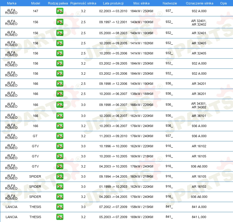Click power value 169kW / 230KM
233x222 pixels.
coord(142,217)
